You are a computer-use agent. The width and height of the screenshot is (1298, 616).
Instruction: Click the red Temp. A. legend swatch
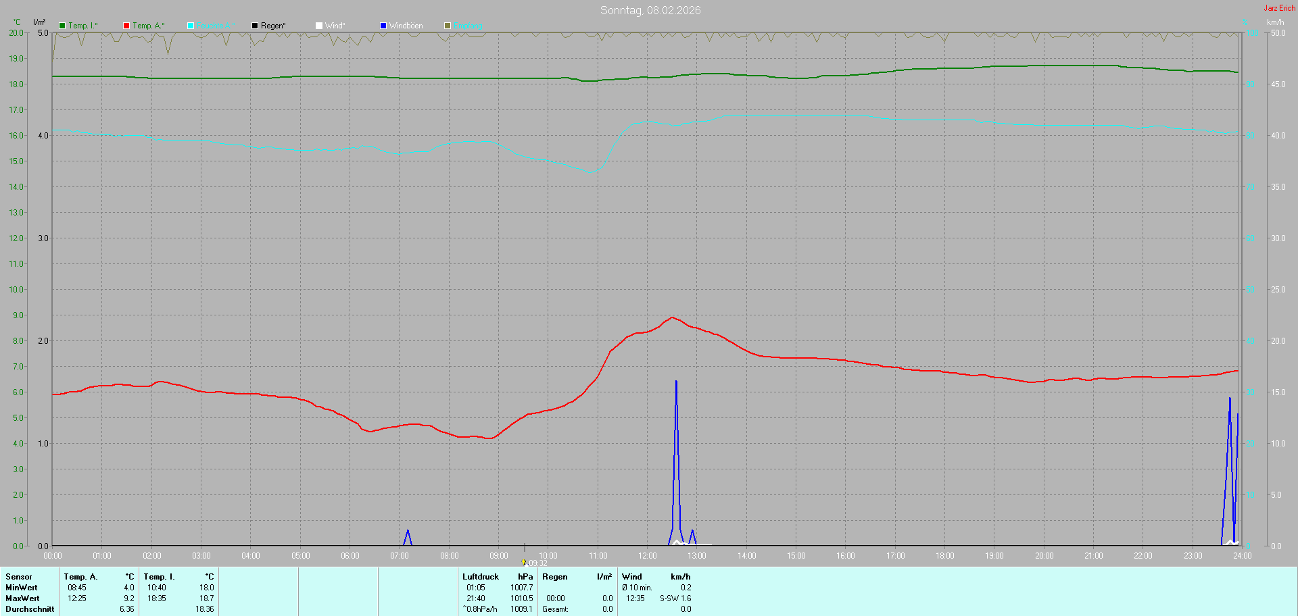(x=126, y=26)
